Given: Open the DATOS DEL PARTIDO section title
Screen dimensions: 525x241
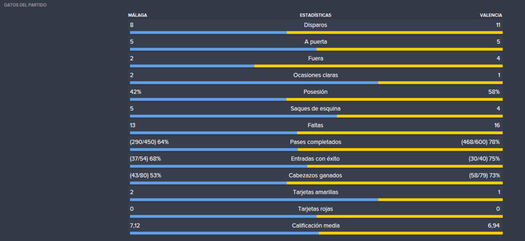Looking at the screenshot, I should tap(25, 5).
